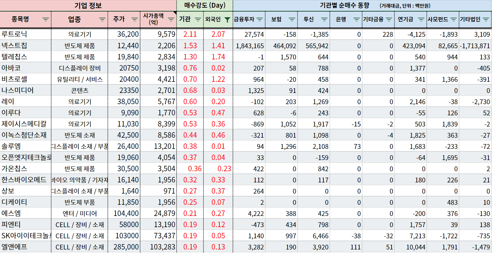Screen dimensions: 492x253
Task: Select the 이루다 stock name cell
Action: [x=26, y=112]
